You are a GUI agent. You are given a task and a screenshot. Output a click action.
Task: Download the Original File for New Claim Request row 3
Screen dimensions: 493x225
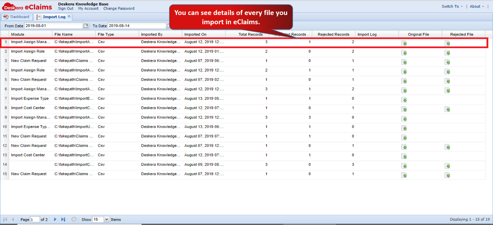point(404,62)
